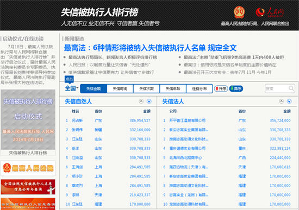Click amount 332,160,000

pos(140,130)
